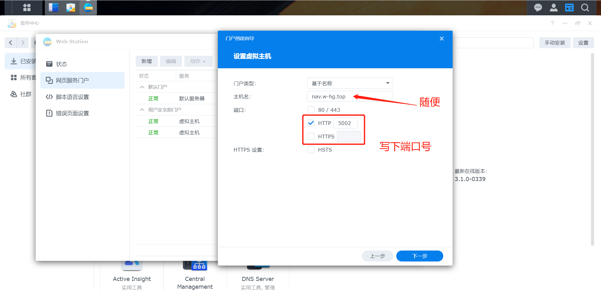The height and width of the screenshot is (295, 601).
Task: Click the Package Center vertical scrollbar
Action: 592,150
